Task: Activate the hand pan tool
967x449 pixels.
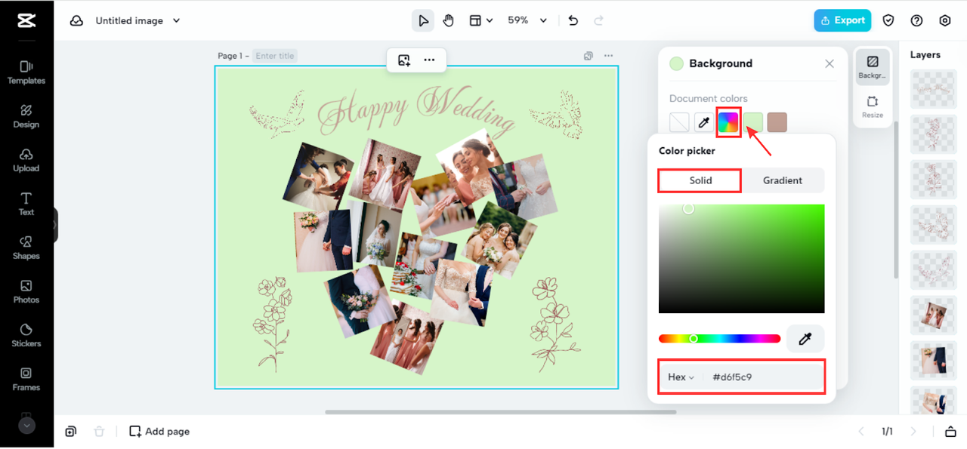Action: (x=449, y=20)
